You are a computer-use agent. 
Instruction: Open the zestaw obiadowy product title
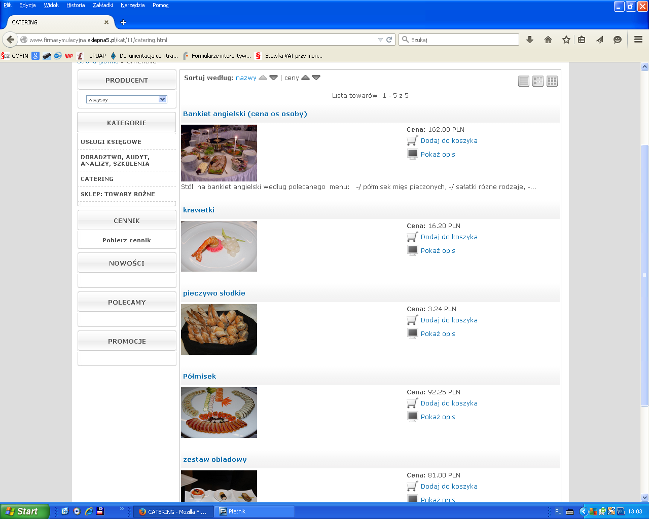[x=215, y=459]
